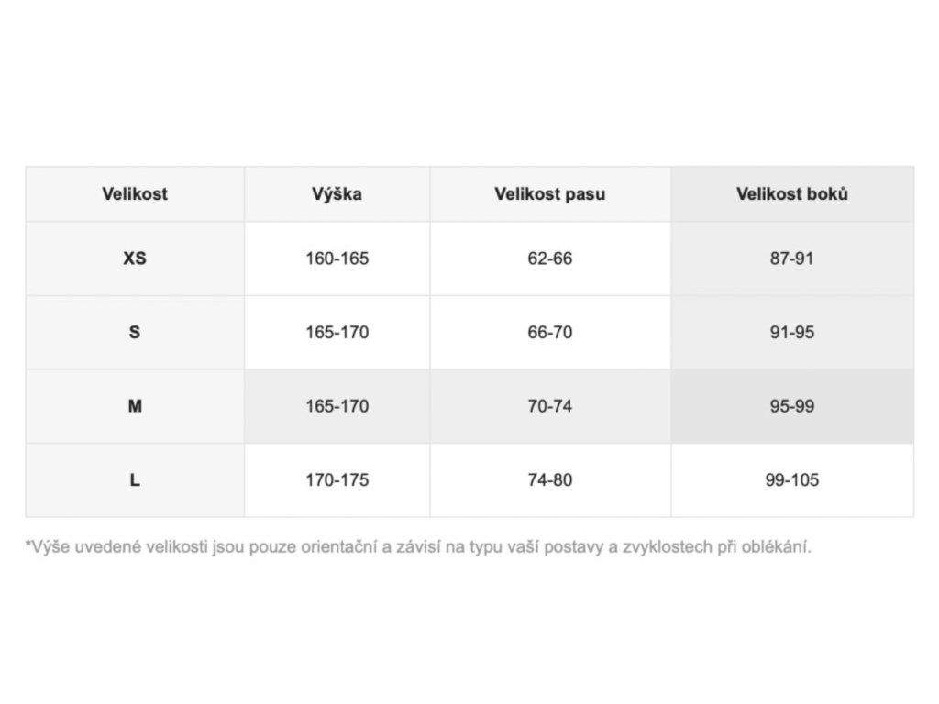The width and height of the screenshot is (939, 704).
Task: Click the height cell in the M row
Action: pos(337,406)
